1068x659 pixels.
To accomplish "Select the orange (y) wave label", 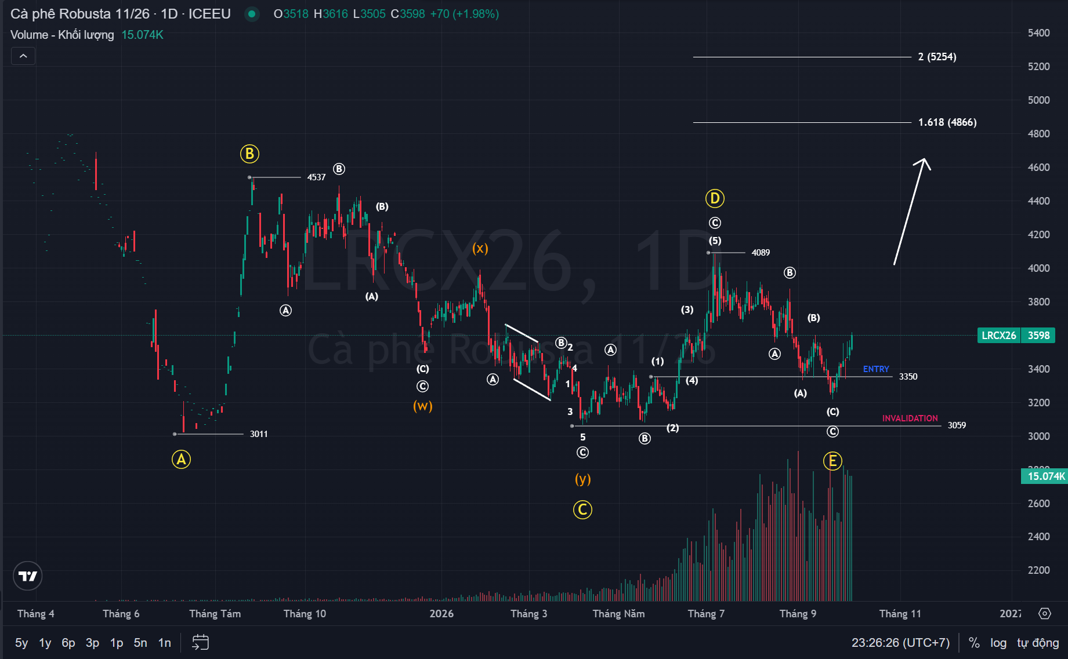I will pyautogui.click(x=583, y=479).
